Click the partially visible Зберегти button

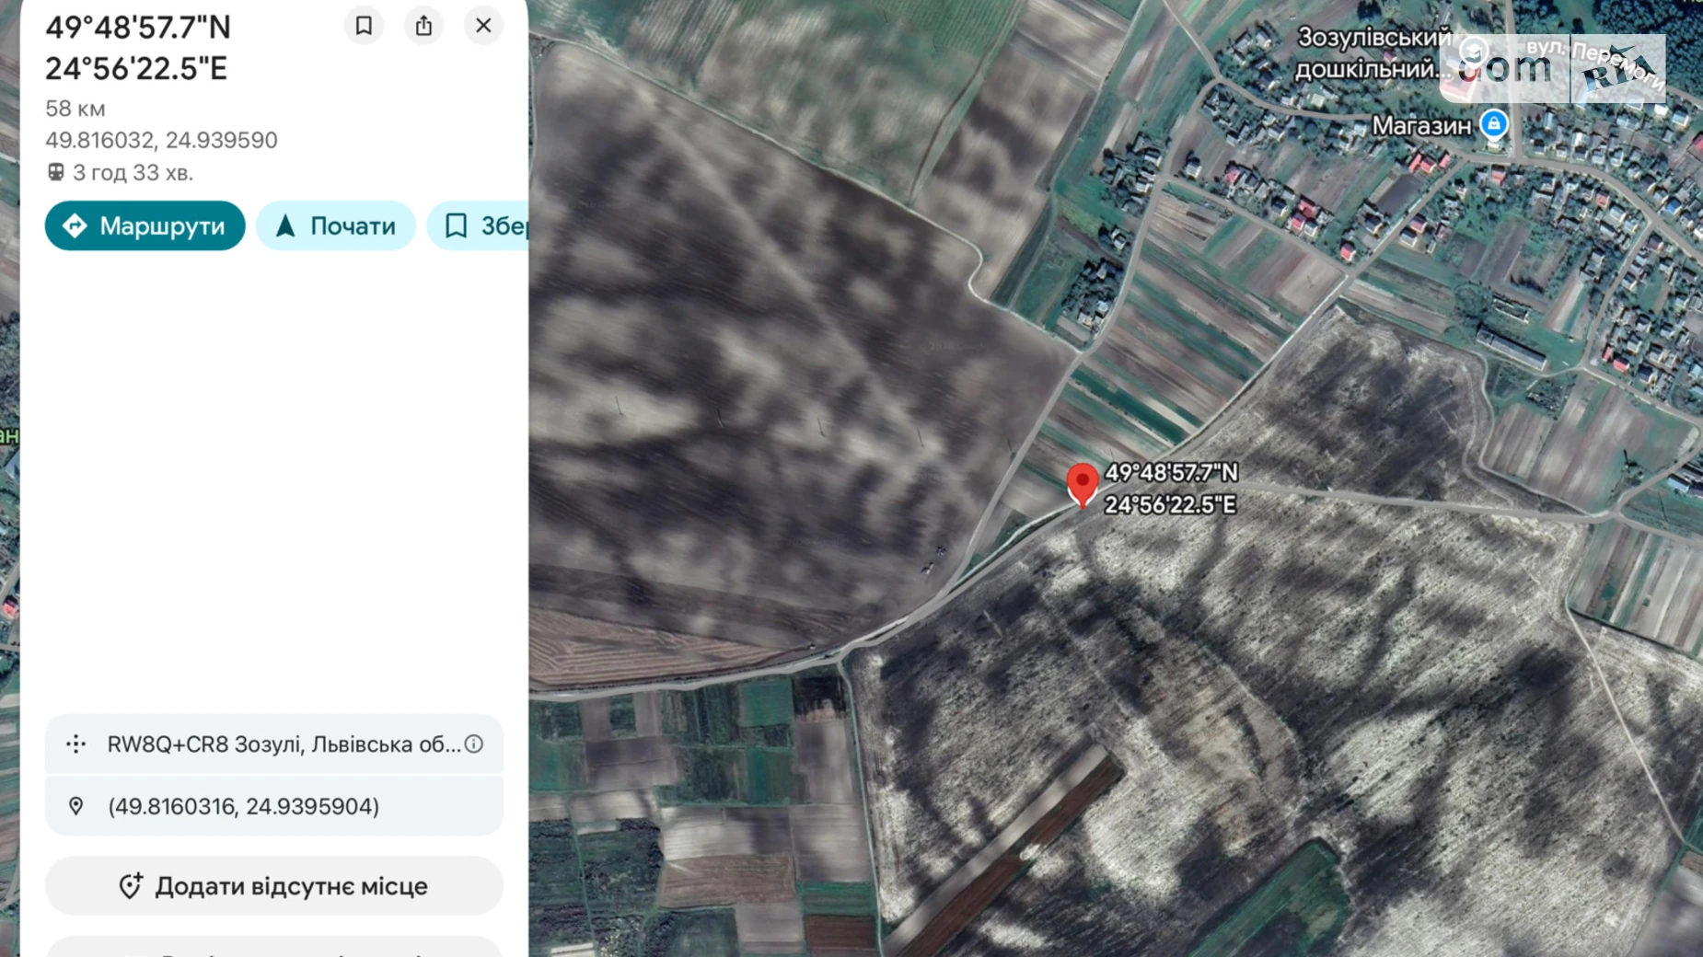pos(481,225)
